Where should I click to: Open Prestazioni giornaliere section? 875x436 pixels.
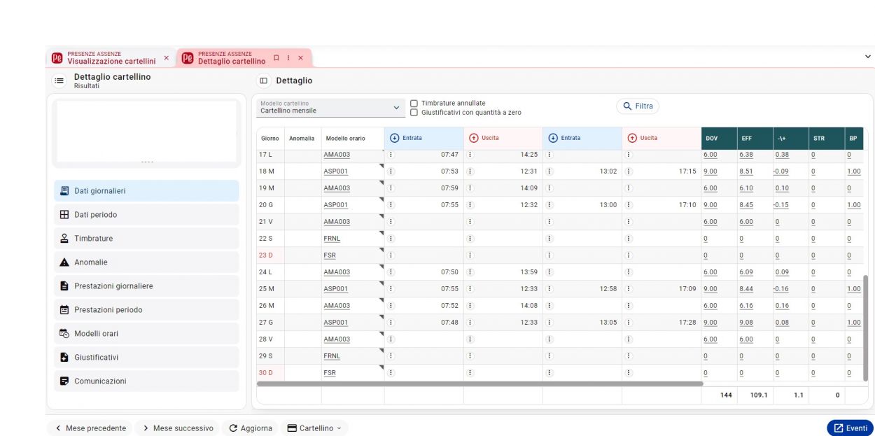[146, 286]
